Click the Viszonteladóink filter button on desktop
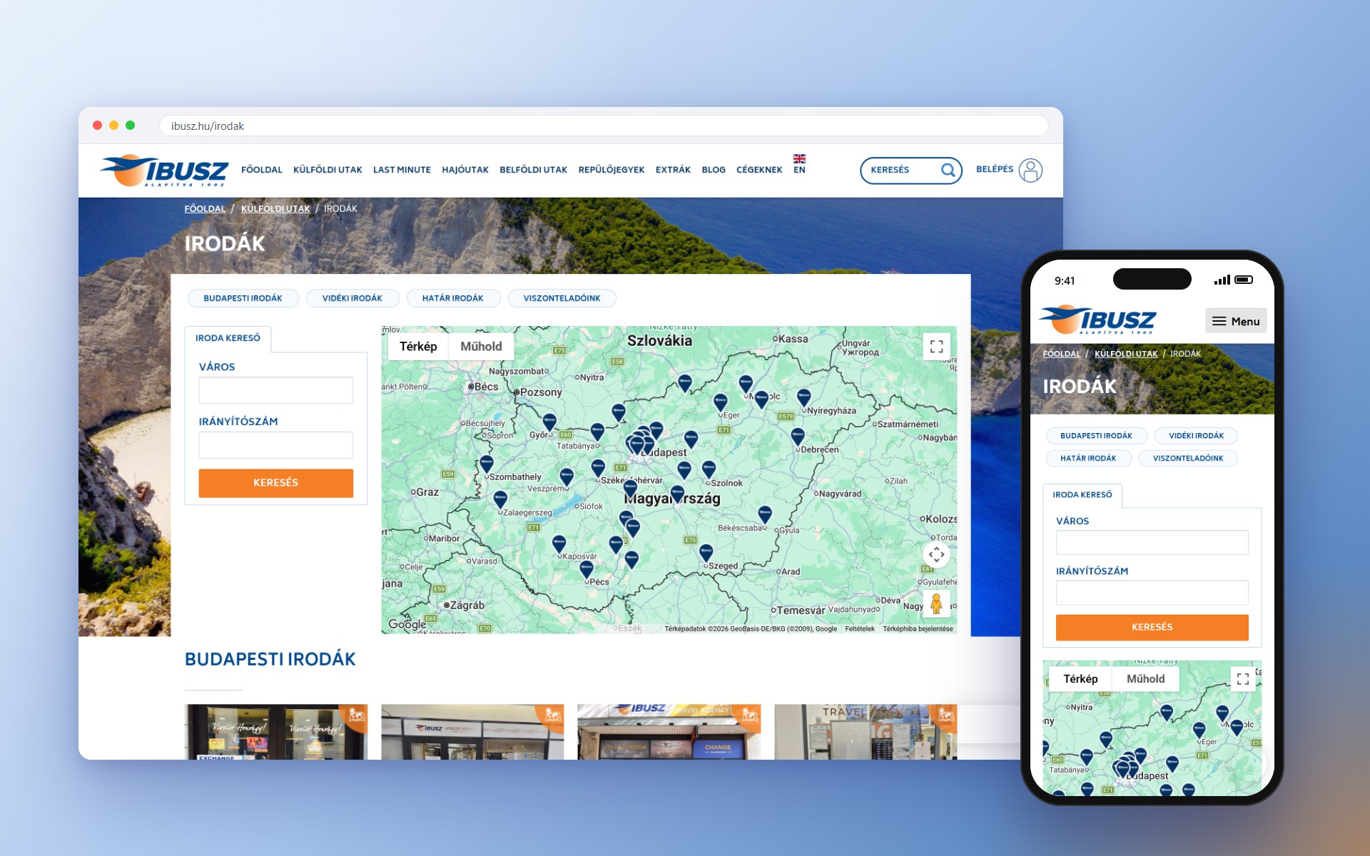Screen dimensions: 1370x856 [x=562, y=298]
